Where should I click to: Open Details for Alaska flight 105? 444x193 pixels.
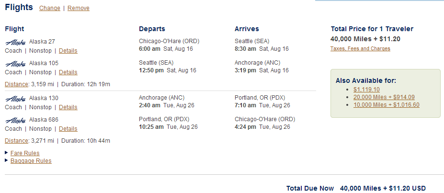pyautogui.click(x=68, y=72)
